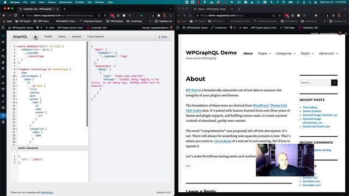Fold the categories block at line 26

pos(16,129)
